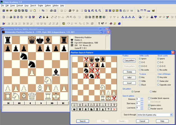Select the white queen piece button
The height and width of the screenshot is (125, 176).
[x=80, y=105]
